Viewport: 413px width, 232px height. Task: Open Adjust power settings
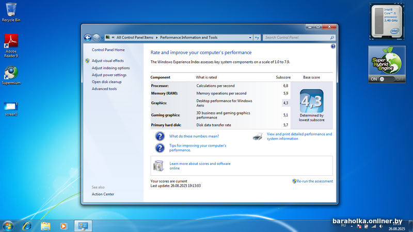point(109,75)
